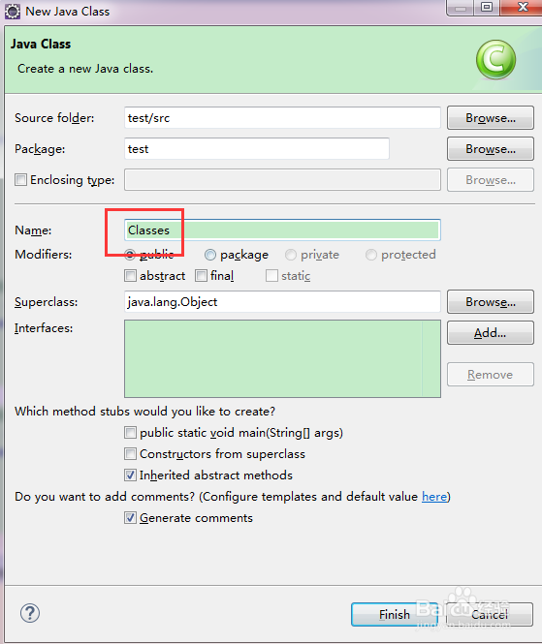Enable the abstract modifier checkbox
The height and width of the screenshot is (644, 542).
(130, 276)
